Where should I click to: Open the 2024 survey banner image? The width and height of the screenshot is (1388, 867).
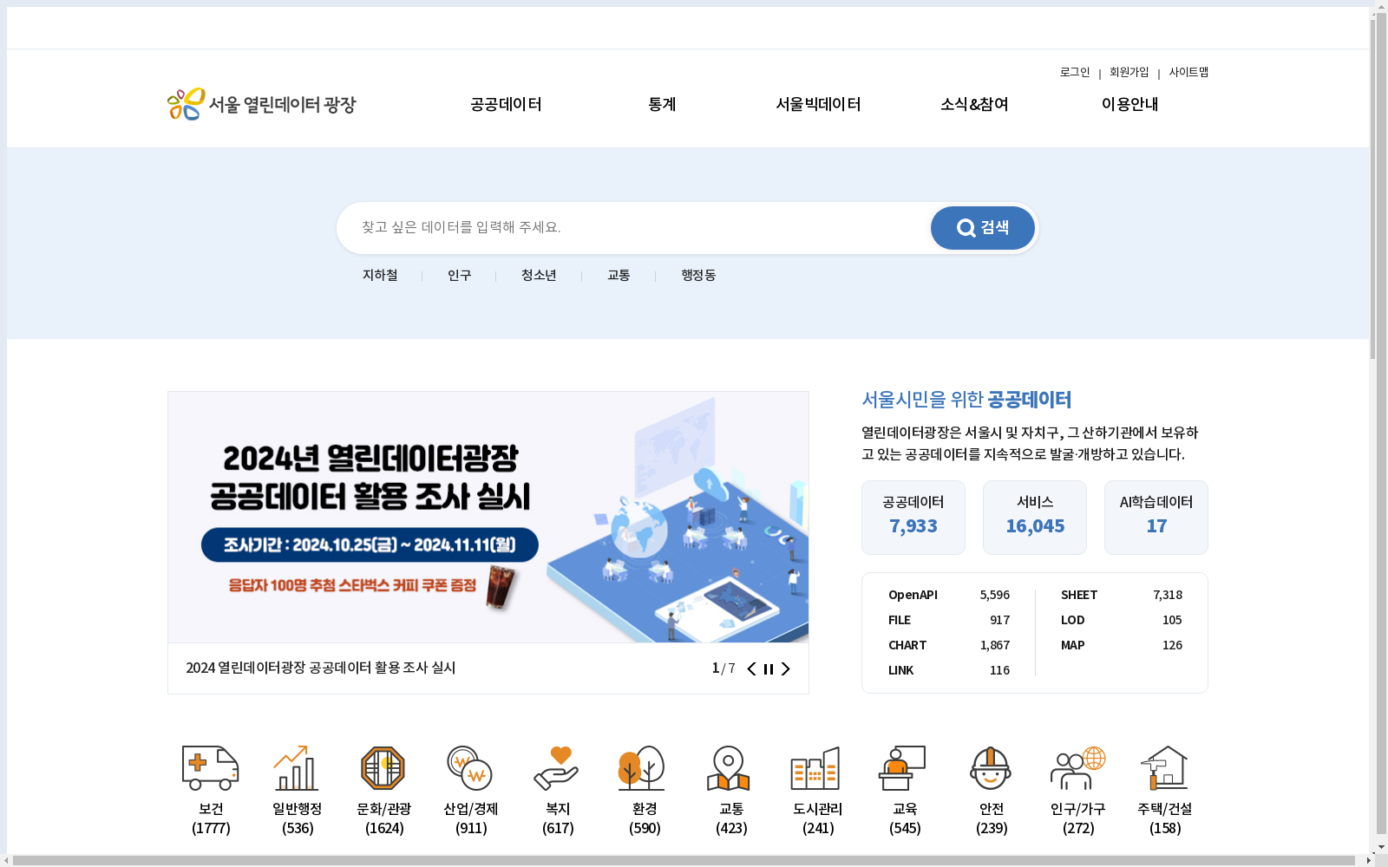point(488,518)
